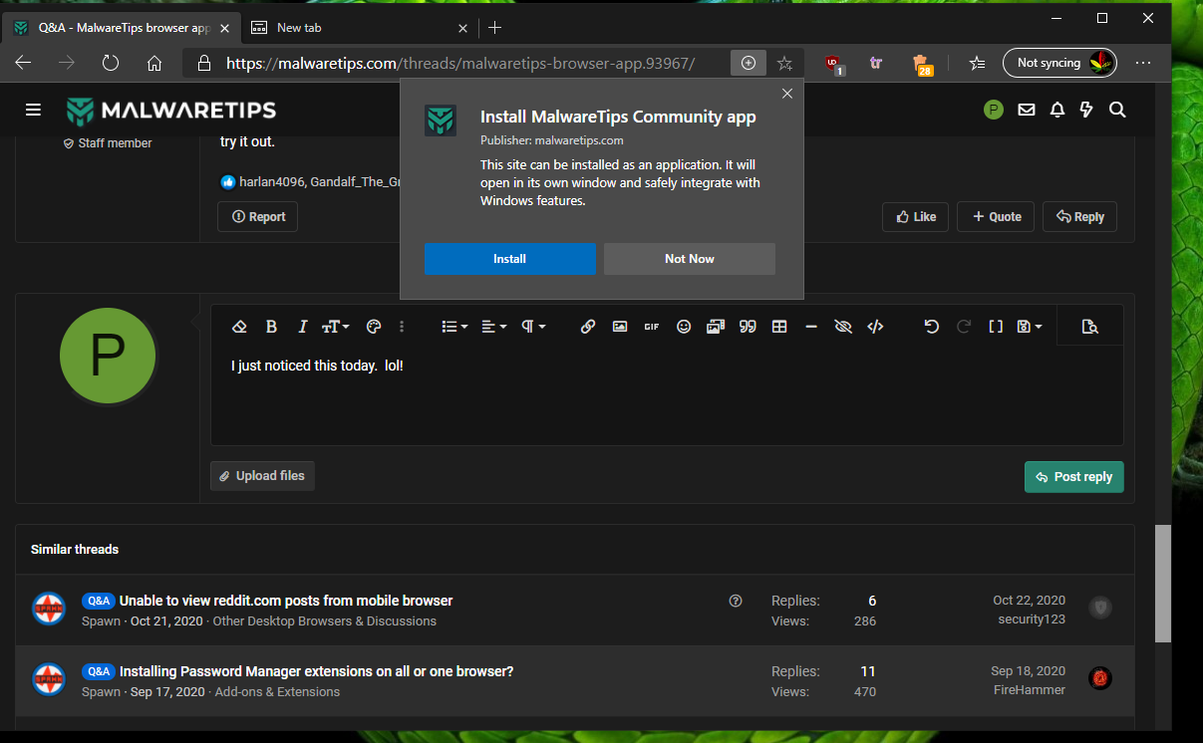Add a spoiler with the crossed-eye icon
The width and height of the screenshot is (1203, 743).
click(843, 327)
